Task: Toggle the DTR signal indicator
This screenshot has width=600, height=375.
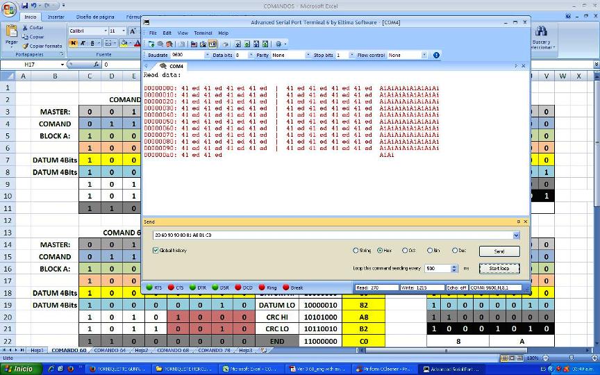Action: [x=192, y=287]
